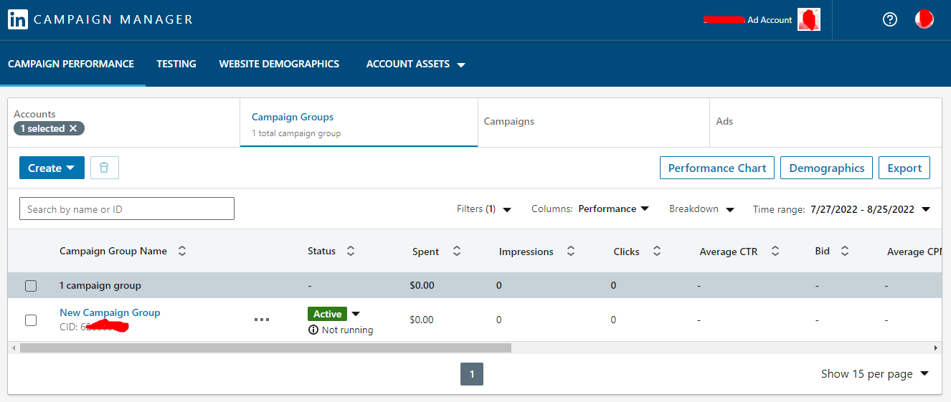Switch to the Campaigns tab
This screenshot has width=951, height=402.
point(594,123)
